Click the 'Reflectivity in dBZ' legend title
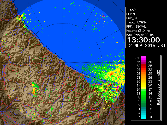 159,87
